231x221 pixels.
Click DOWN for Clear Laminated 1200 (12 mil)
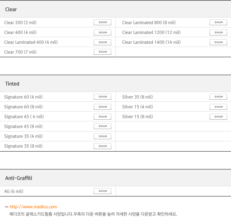tap(218, 32)
